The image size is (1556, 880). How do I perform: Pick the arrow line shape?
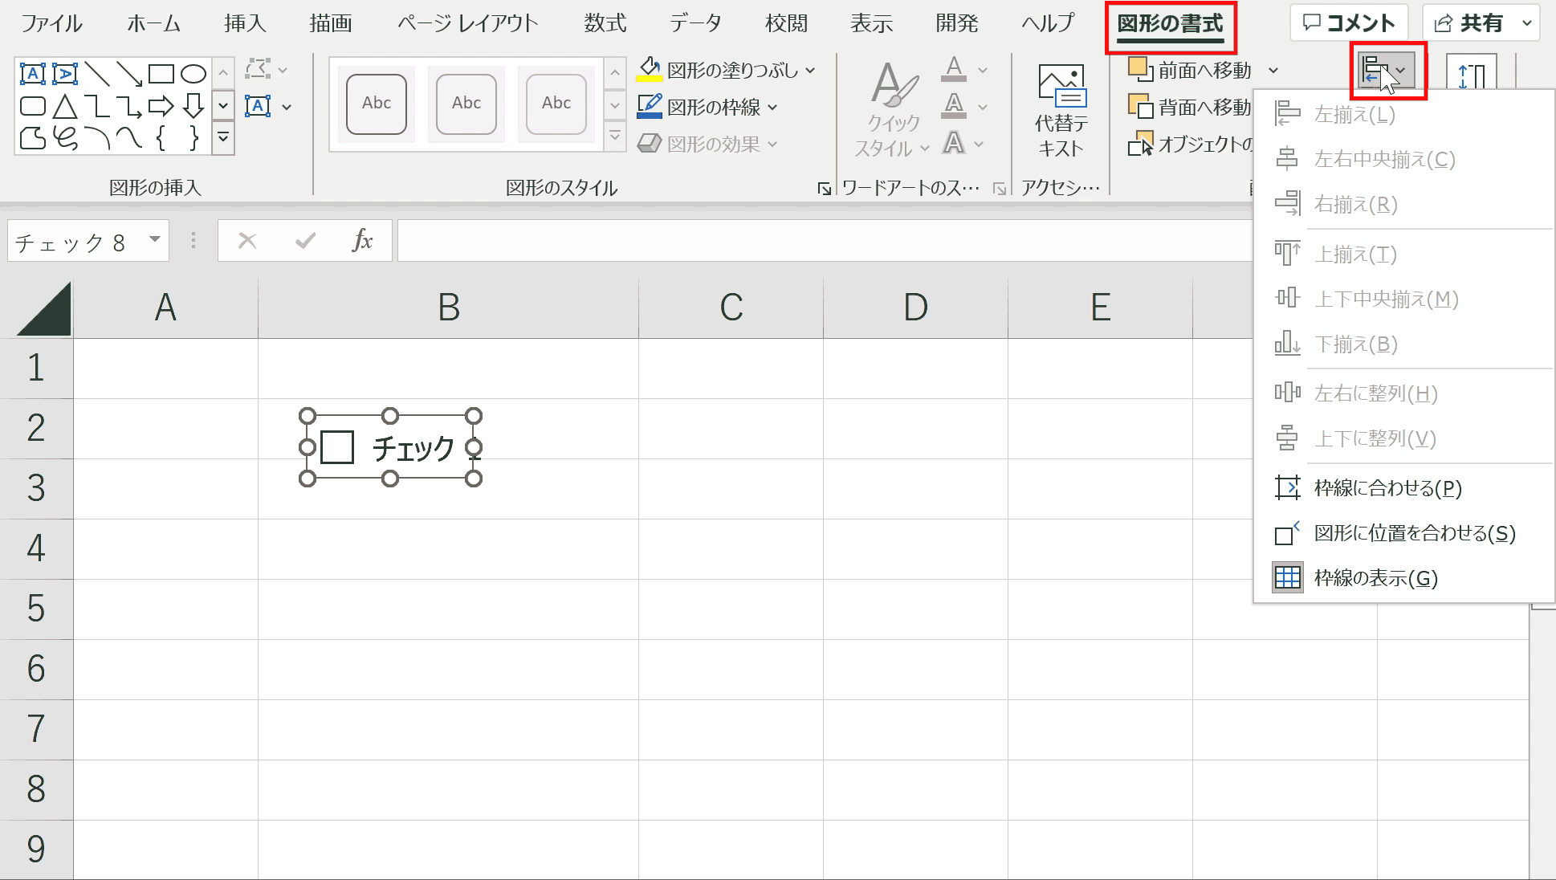(128, 74)
